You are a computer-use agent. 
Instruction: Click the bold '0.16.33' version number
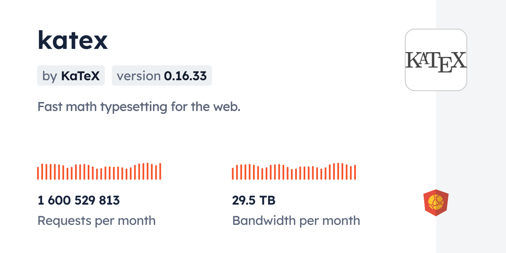[x=185, y=76]
